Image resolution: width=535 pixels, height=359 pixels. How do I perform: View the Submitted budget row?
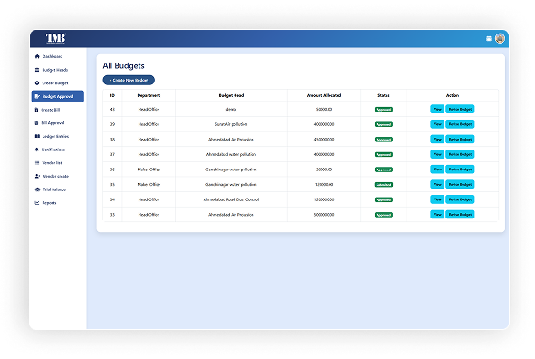pos(437,184)
